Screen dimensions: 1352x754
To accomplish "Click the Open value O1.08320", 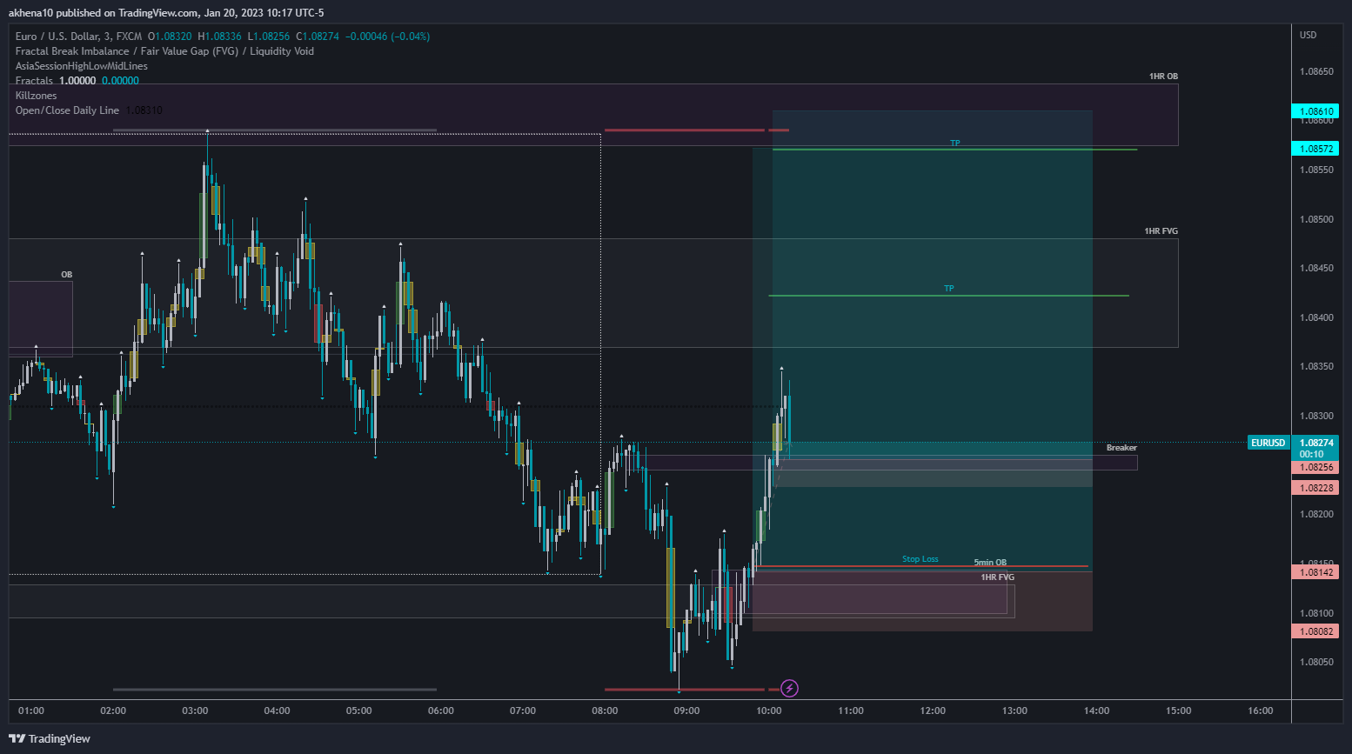I will 170,37.
